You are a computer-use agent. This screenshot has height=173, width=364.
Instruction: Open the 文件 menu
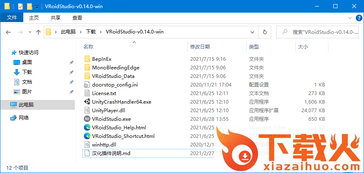tap(11, 18)
